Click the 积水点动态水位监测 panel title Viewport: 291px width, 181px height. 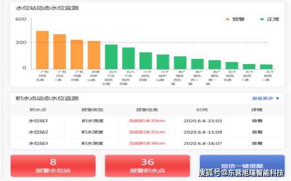pyautogui.click(x=47, y=98)
